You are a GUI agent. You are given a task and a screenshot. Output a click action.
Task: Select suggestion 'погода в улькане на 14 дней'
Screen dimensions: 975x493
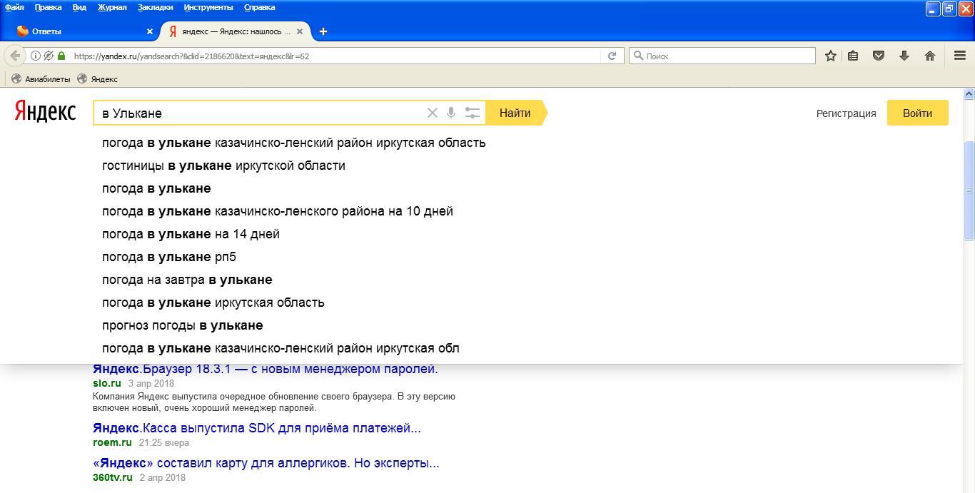(191, 234)
